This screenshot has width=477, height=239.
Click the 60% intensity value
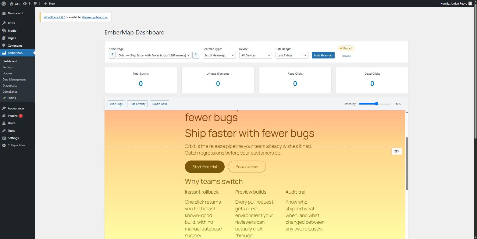point(398,104)
